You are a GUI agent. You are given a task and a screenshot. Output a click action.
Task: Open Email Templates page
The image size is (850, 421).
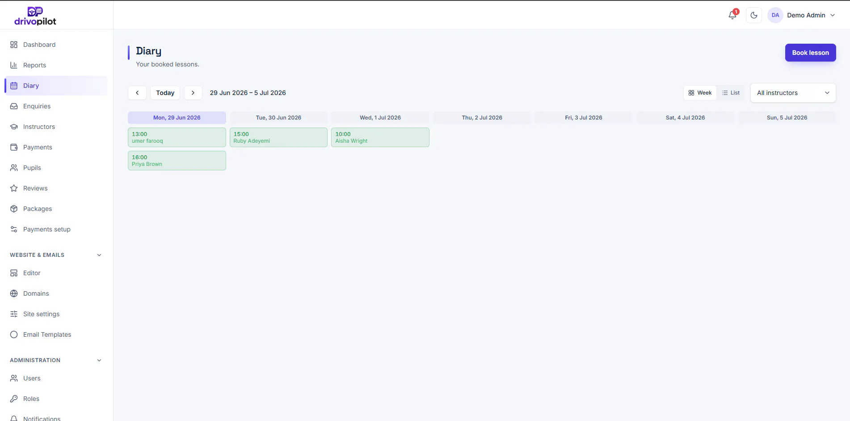[x=56, y=334]
